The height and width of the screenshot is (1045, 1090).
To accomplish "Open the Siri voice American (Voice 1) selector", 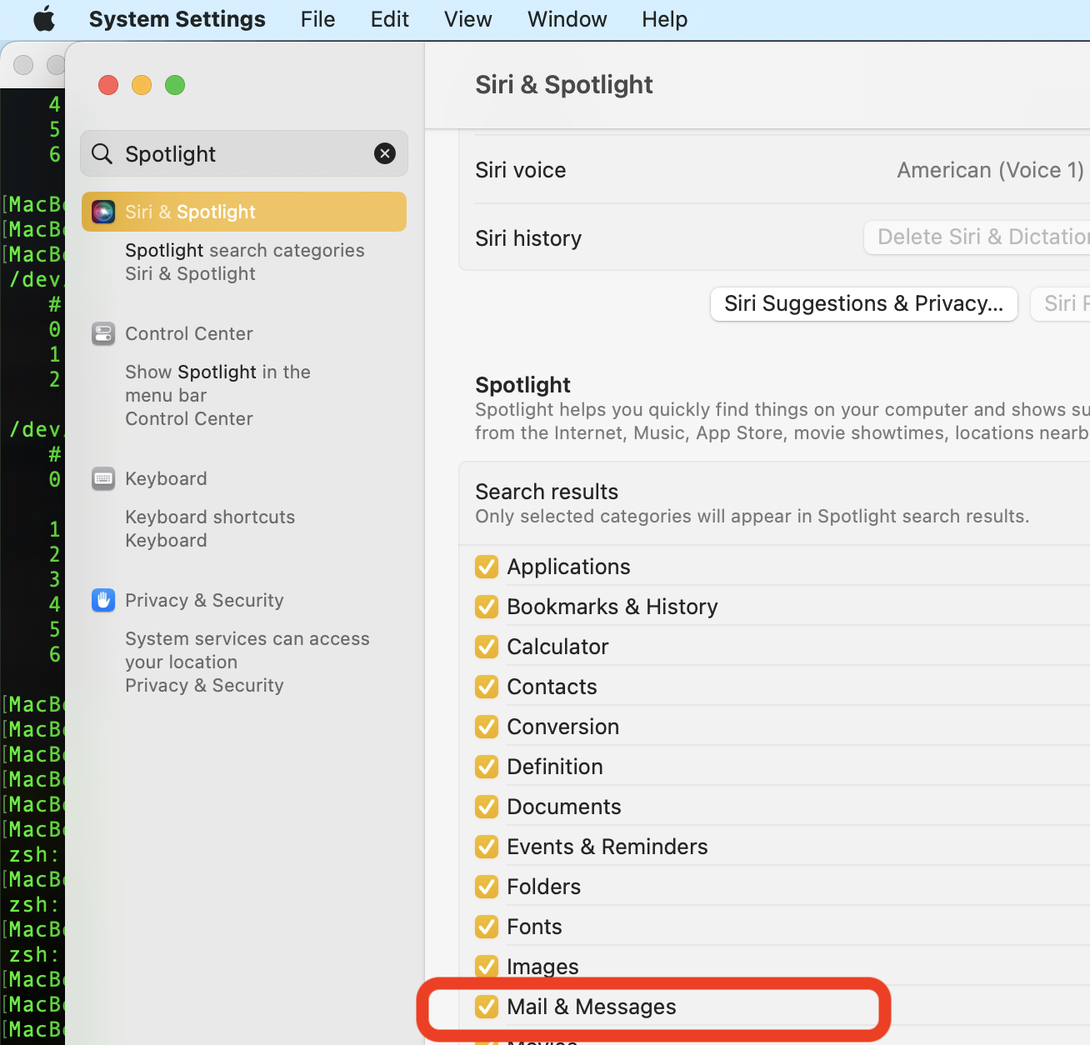I will (x=991, y=170).
